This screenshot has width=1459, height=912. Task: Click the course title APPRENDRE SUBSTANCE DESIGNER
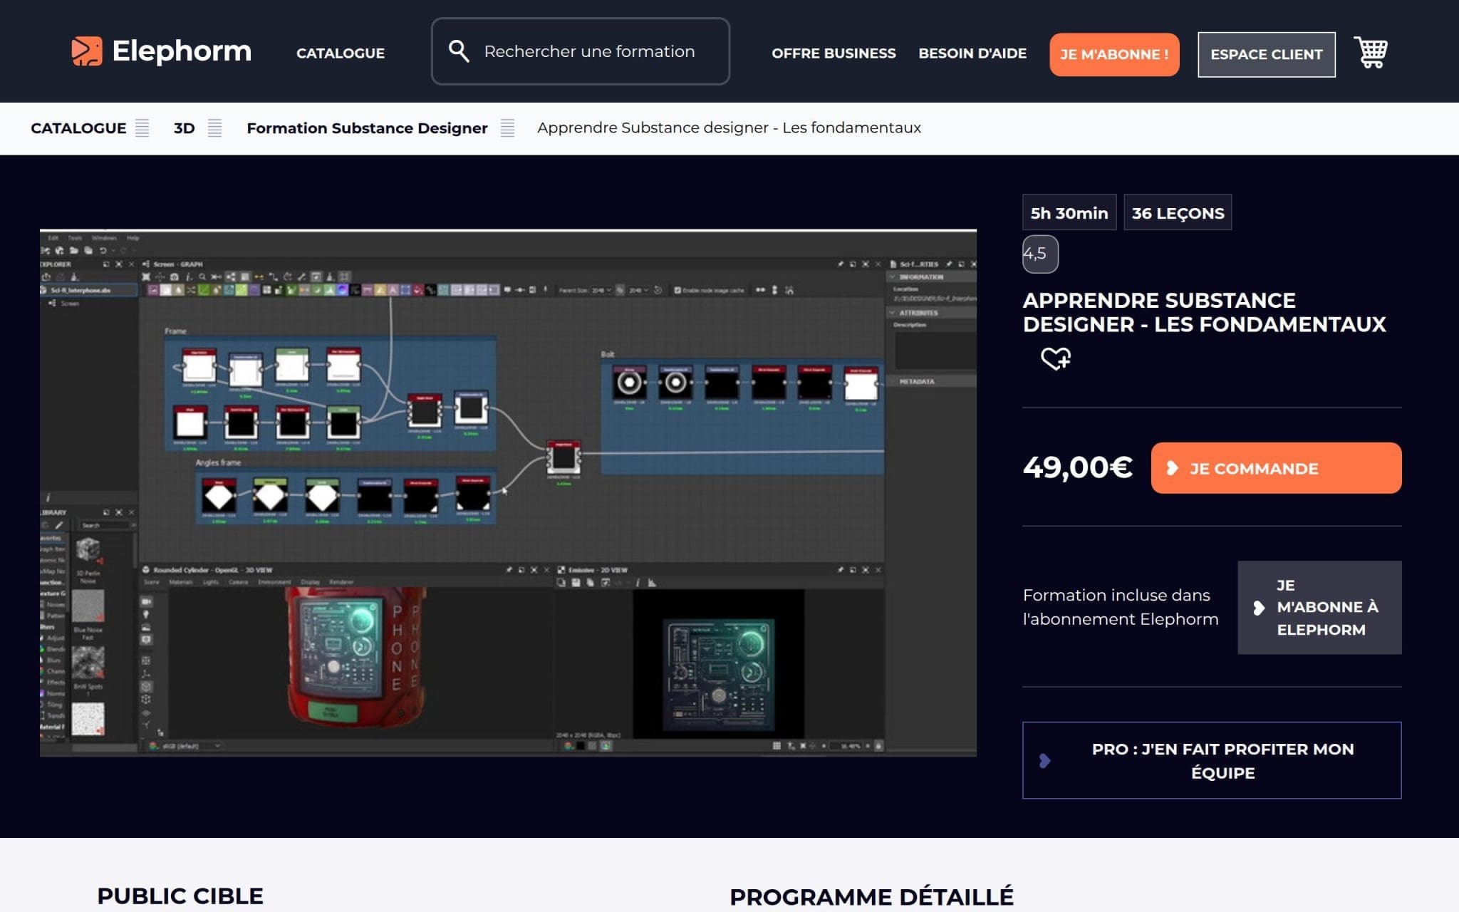[x=1204, y=312]
